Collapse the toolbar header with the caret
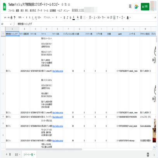The width and height of the screenshot is (158, 158). pos(155,18)
